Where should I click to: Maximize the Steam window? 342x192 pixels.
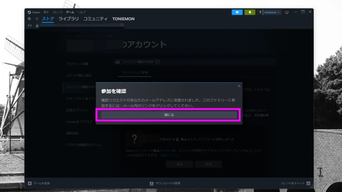[303, 12]
